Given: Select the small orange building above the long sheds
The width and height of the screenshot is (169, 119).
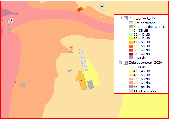Looking at the screenshot, I should click(x=71, y=48).
